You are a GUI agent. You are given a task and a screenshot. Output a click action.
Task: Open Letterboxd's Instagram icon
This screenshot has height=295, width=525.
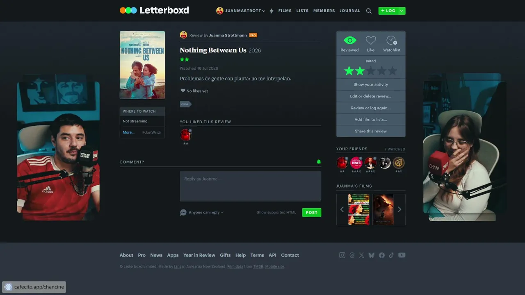coord(342,255)
